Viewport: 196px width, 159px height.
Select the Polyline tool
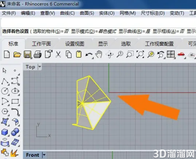point(5,81)
